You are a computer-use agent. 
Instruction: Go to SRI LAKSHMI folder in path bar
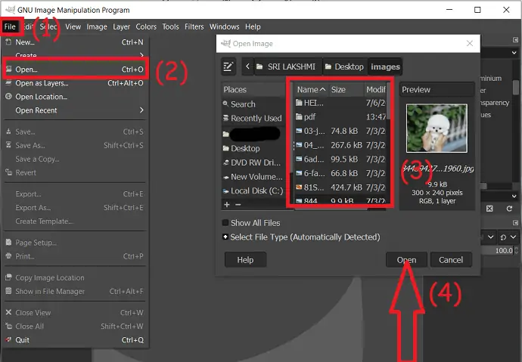288,67
